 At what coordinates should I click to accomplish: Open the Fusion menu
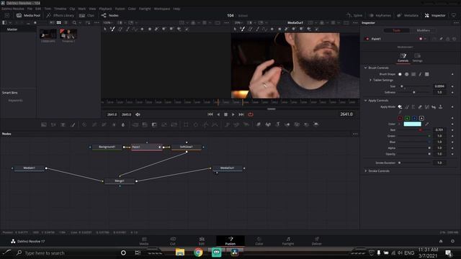pyautogui.click(x=120, y=9)
